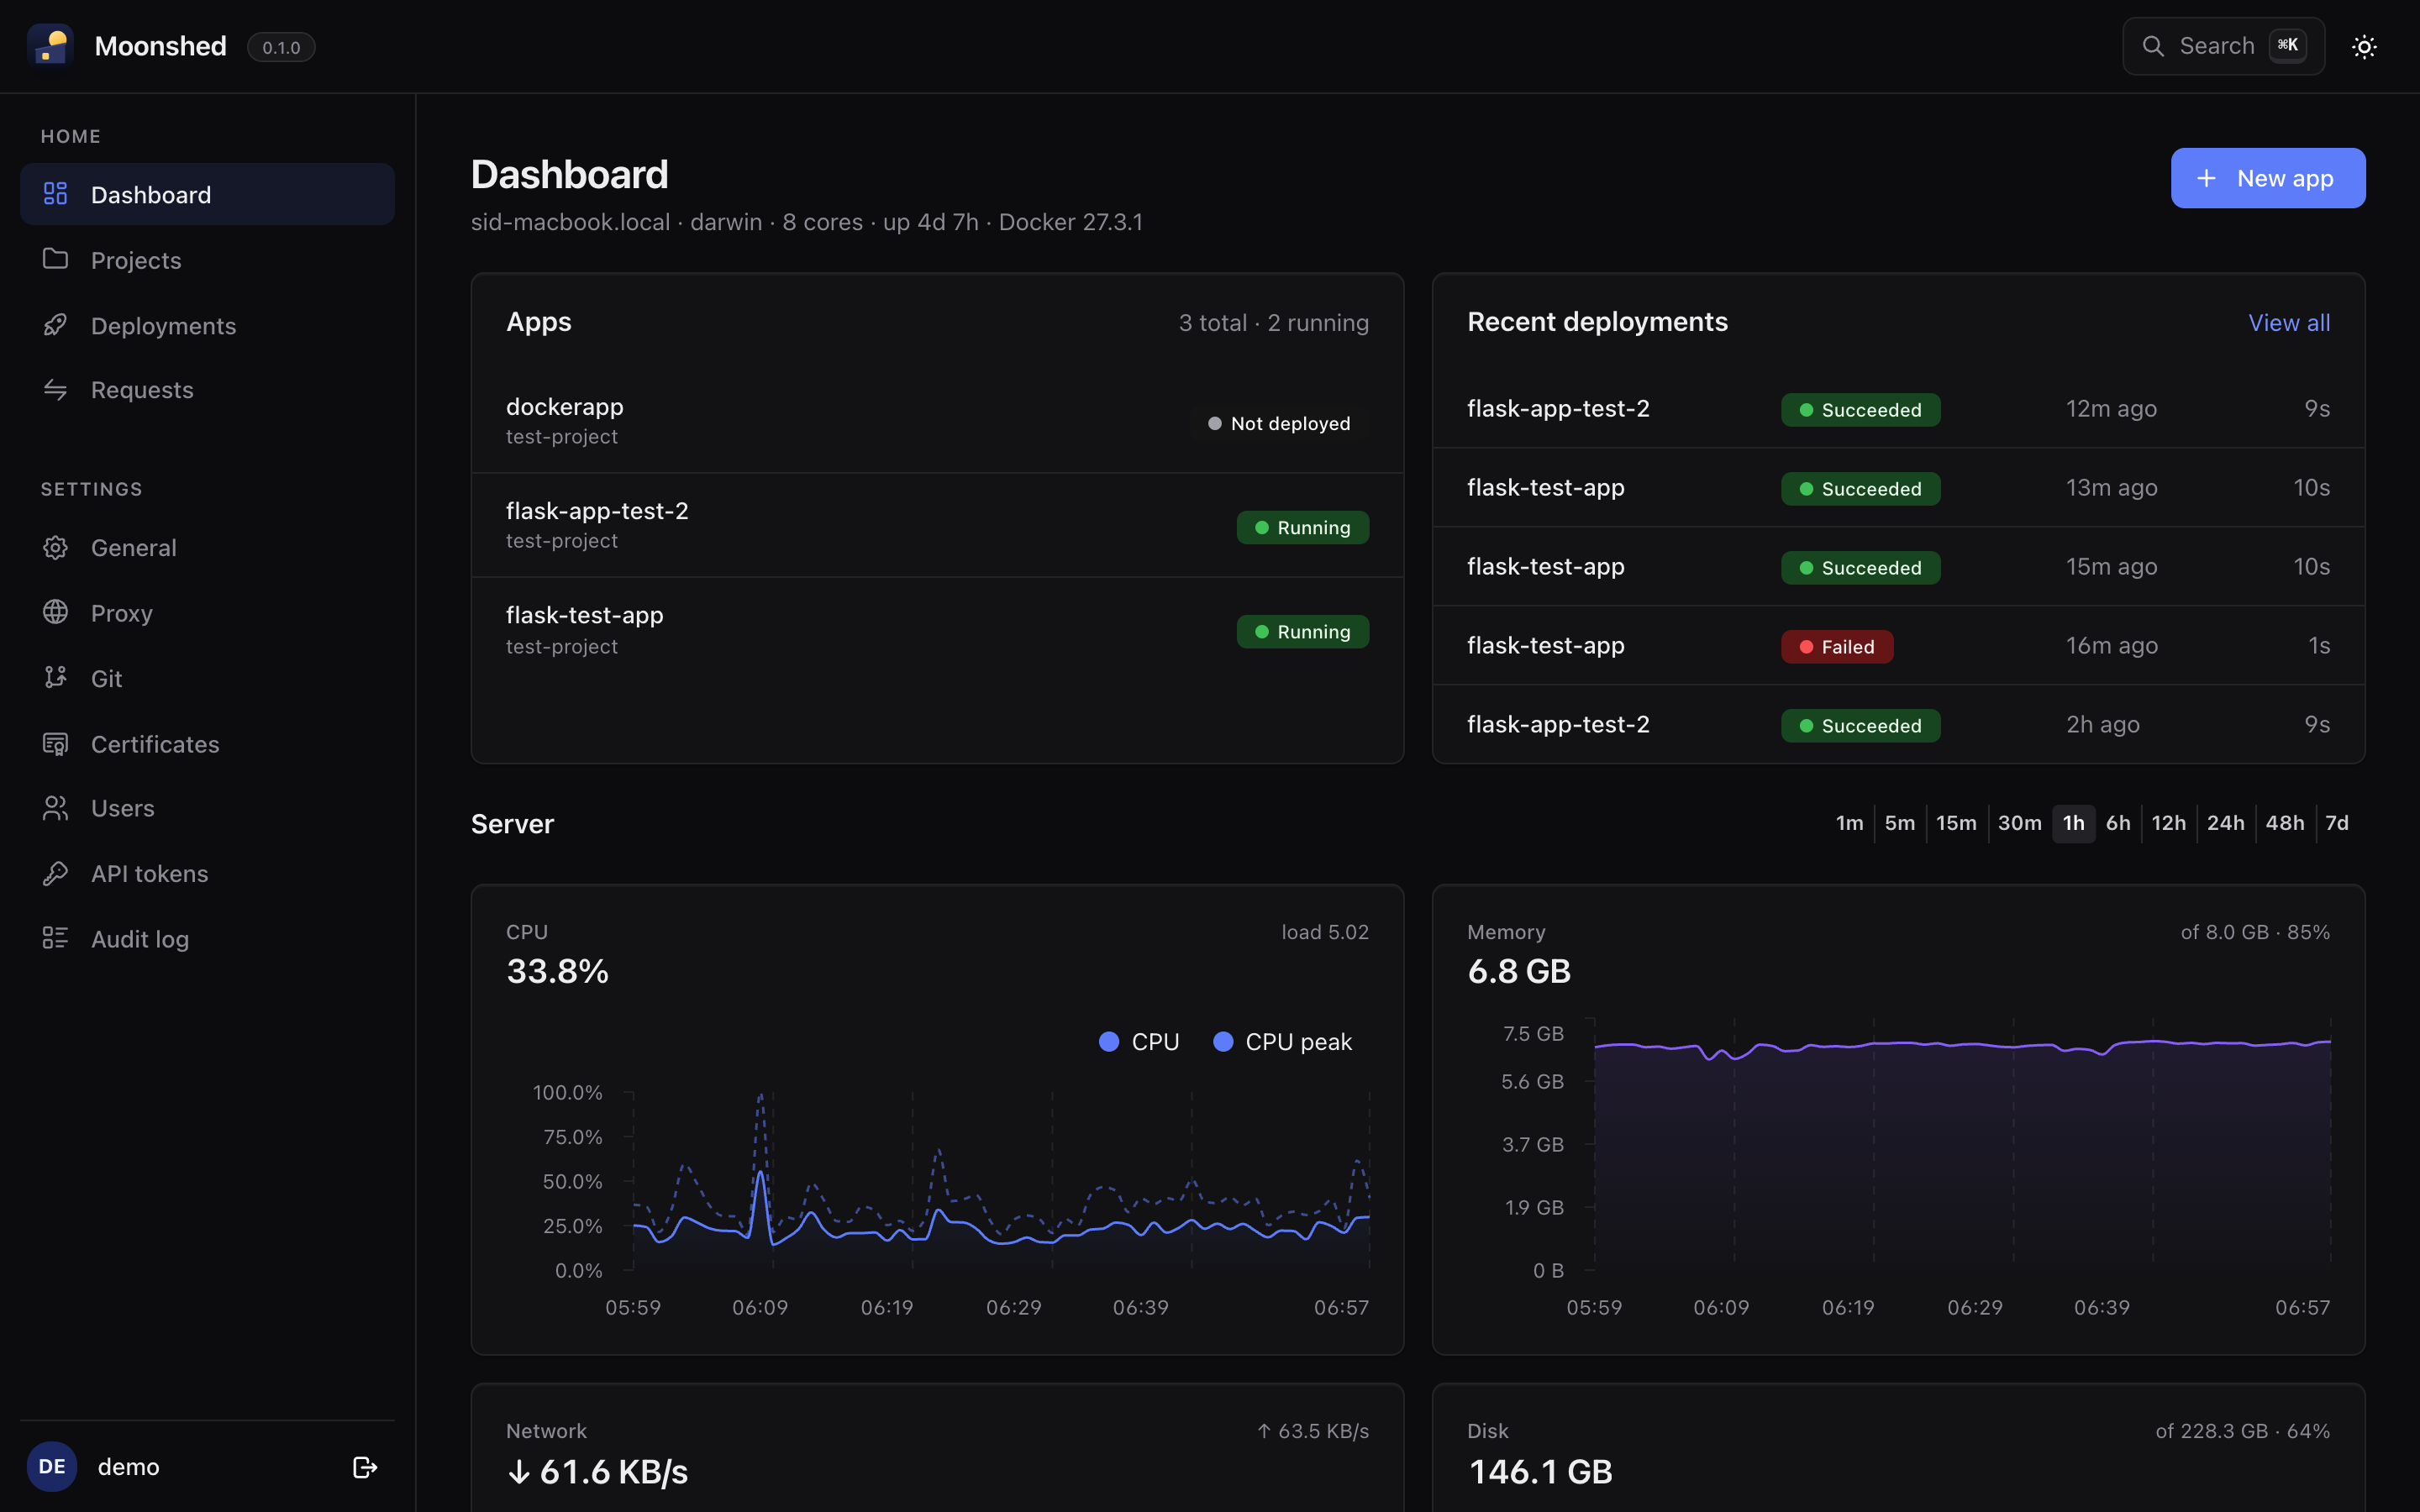The height and width of the screenshot is (1512, 2420).
Task: Click the New app button
Action: pos(2268,178)
